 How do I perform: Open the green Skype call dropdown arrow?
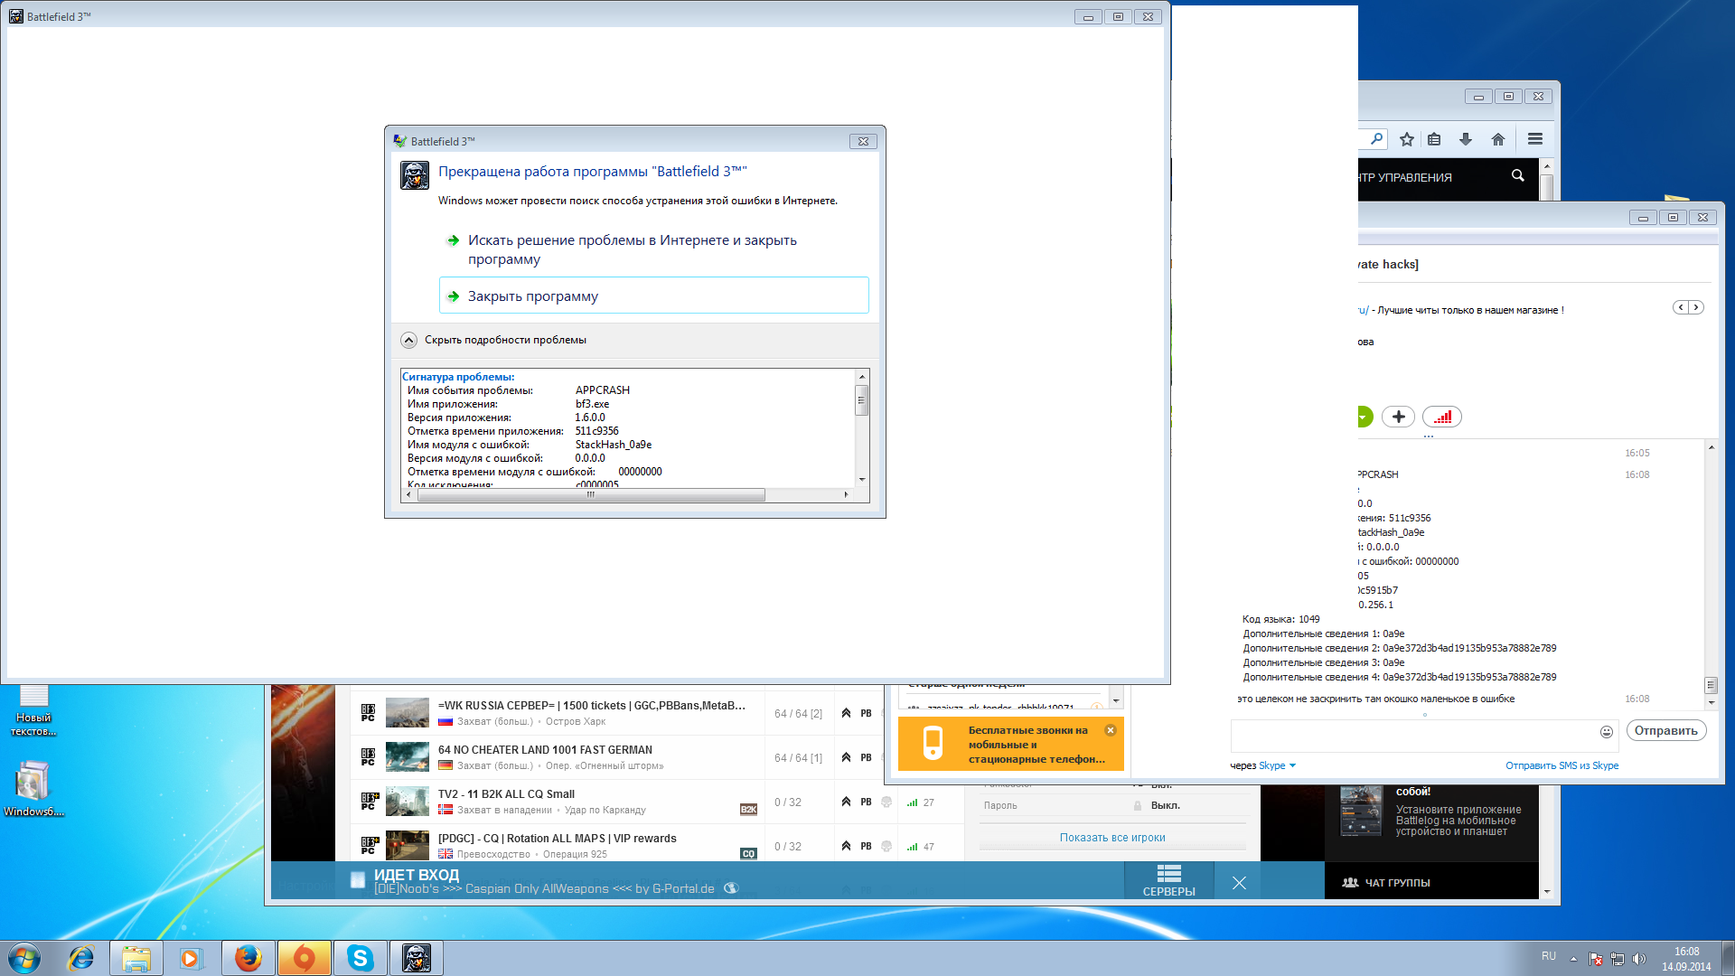pos(1364,417)
